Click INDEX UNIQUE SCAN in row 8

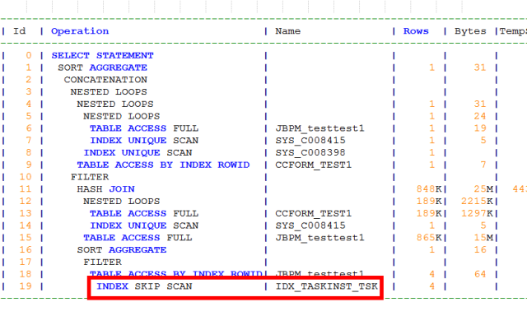(x=138, y=153)
